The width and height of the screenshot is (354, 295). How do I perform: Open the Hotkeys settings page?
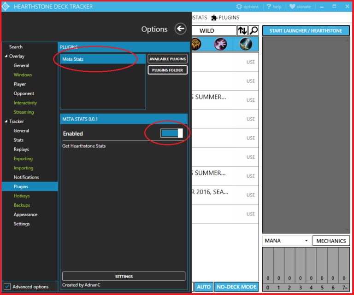[x=22, y=196]
